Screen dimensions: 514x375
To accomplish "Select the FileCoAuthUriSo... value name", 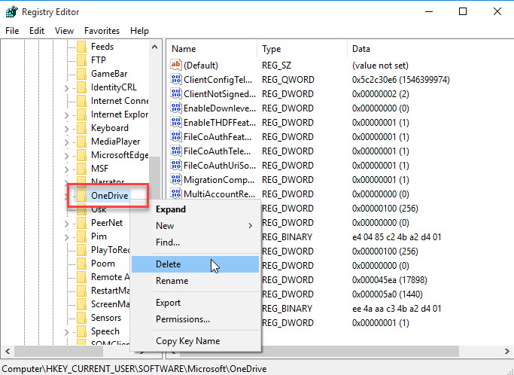I will 220,166.
